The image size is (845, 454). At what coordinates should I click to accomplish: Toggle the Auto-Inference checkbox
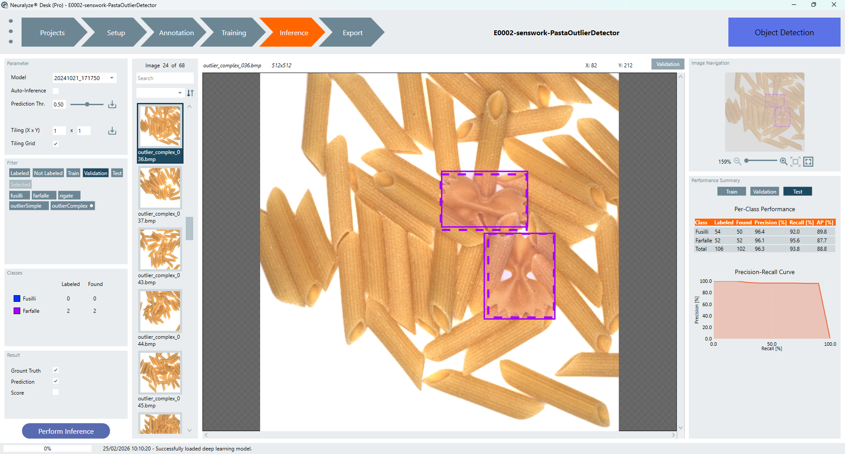(55, 91)
